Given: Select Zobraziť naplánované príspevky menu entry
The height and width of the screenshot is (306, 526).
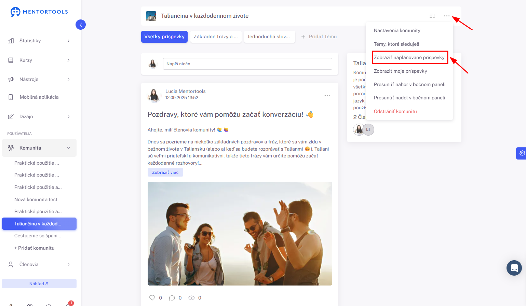Looking at the screenshot, I should (409, 57).
